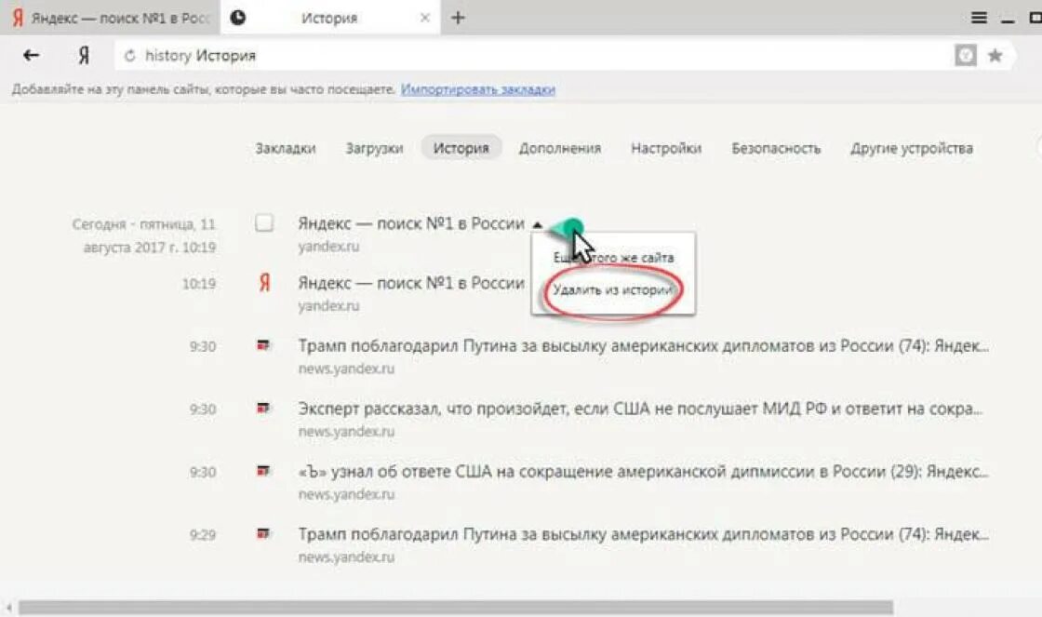1042x617 pixels.
Task: Switch to the Яндекс — поиск №1 tab
Action: 110,18
